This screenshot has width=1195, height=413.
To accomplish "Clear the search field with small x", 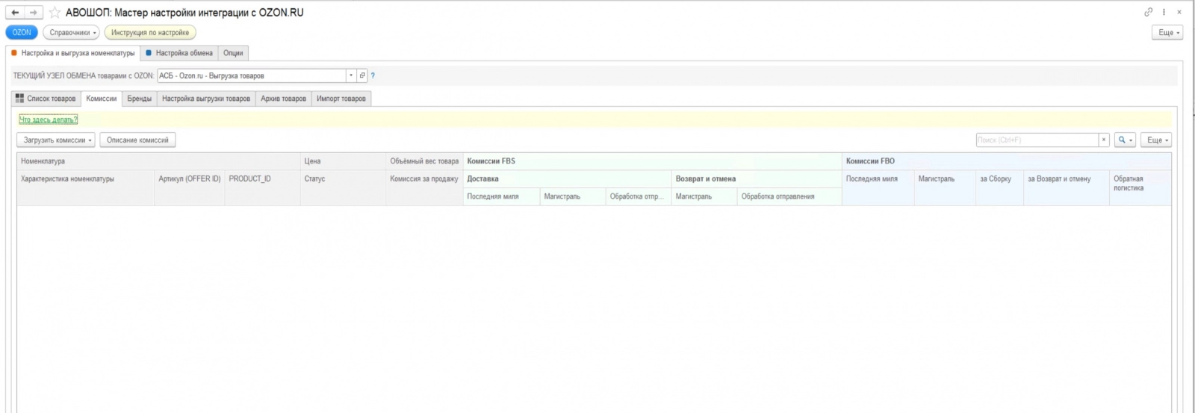I will [x=1103, y=140].
